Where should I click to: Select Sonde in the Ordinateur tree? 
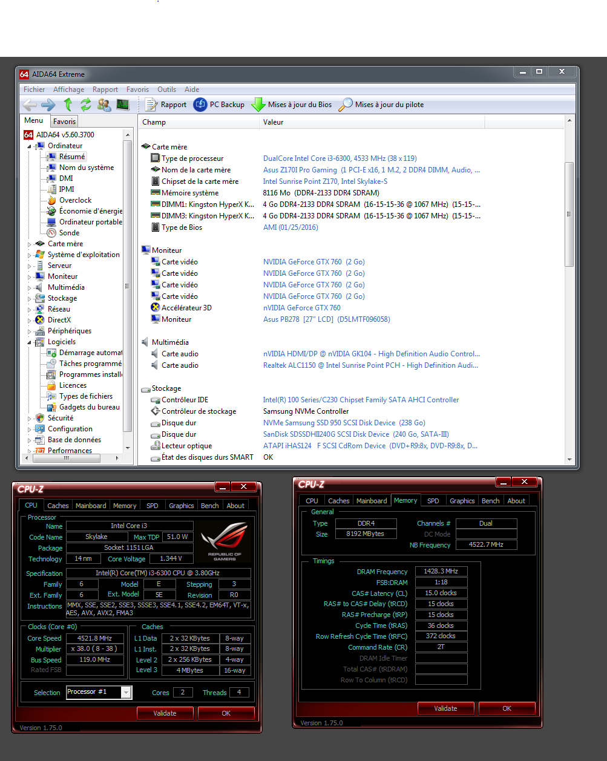[69, 233]
